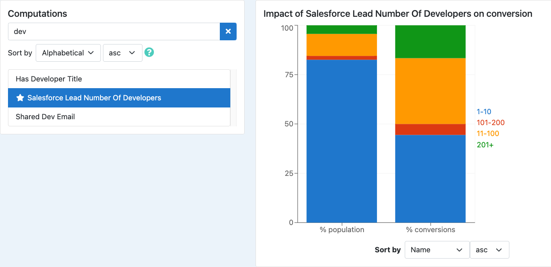Open the Alphabetical sort dropdown
The height and width of the screenshot is (267, 551).
point(68,53)
